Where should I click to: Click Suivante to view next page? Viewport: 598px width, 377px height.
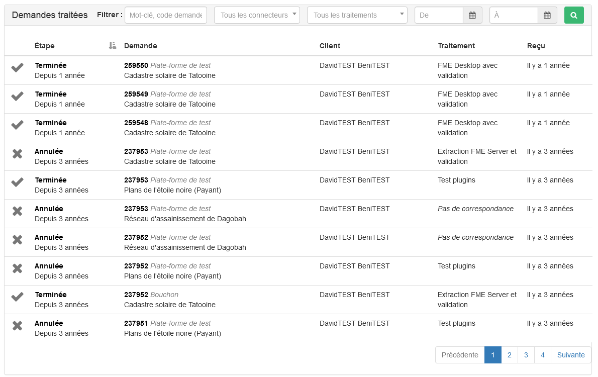[x=571, y=355]
